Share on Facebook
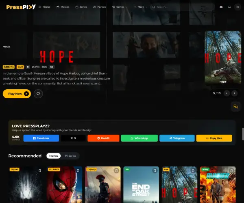Screen dimensions: 244x203 coord(41,138)
